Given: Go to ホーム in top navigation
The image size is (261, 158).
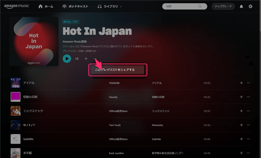Looking at the screenshot, I should coord(46,7).
